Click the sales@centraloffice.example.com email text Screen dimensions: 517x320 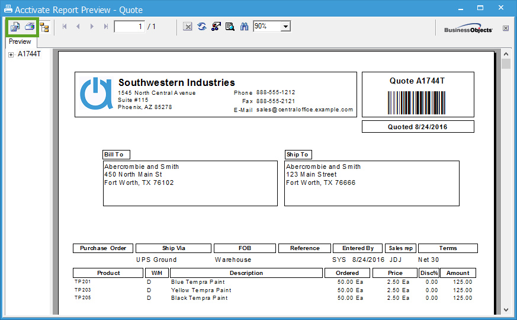304,110
